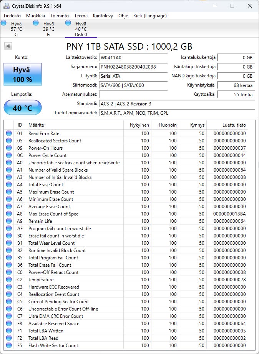Click the status orb for Hardware ECC Recovered
259x354 pixels.
click(9, 287)
